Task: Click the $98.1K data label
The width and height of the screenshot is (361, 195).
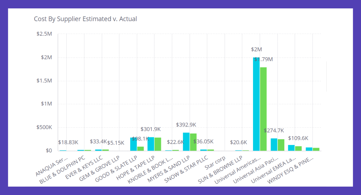Action: click(x=140, y=139)
